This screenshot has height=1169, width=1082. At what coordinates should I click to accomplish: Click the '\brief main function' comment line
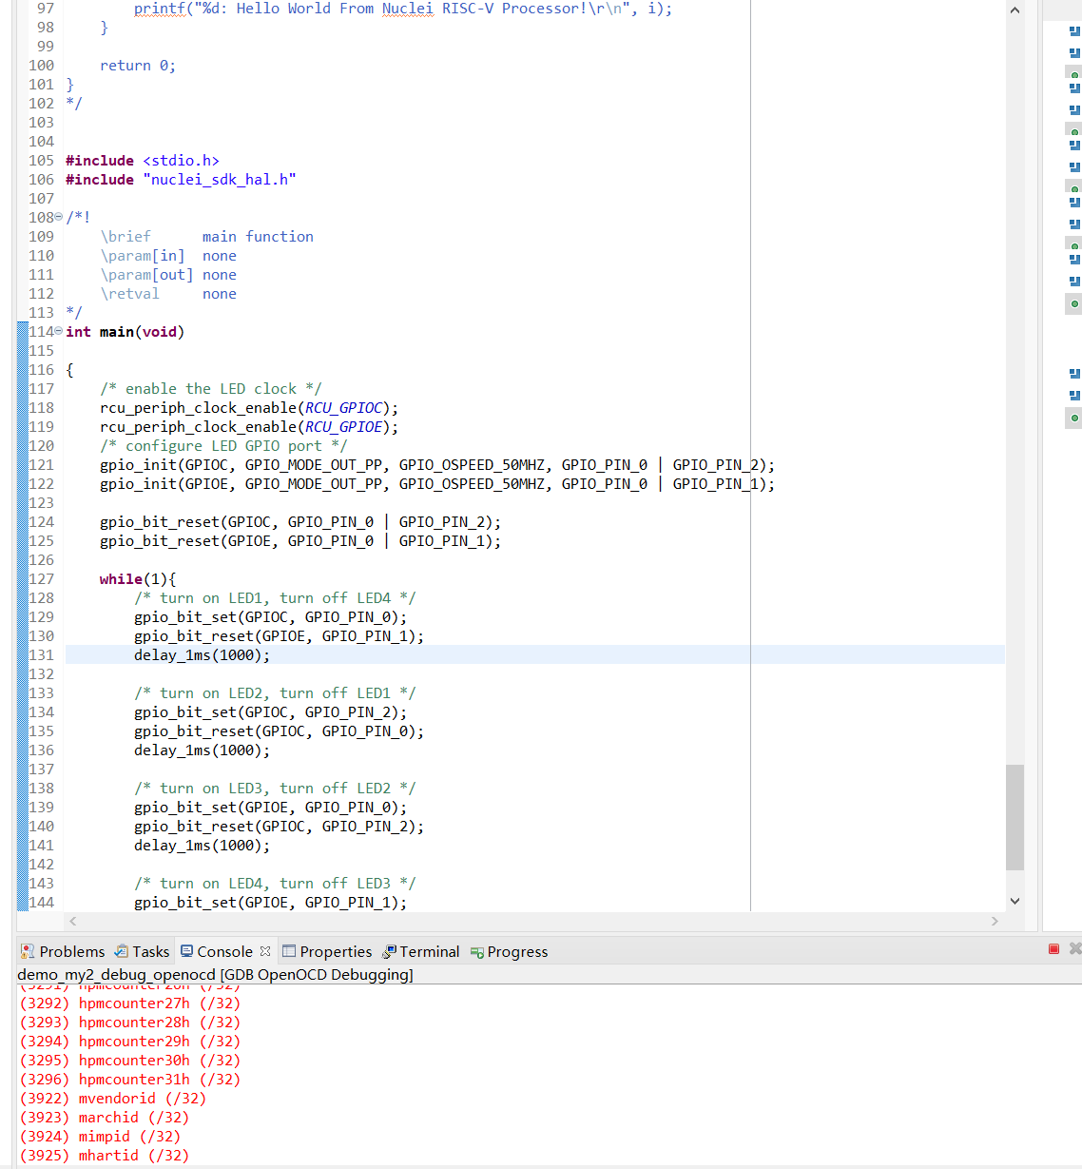tap(206, 236)
